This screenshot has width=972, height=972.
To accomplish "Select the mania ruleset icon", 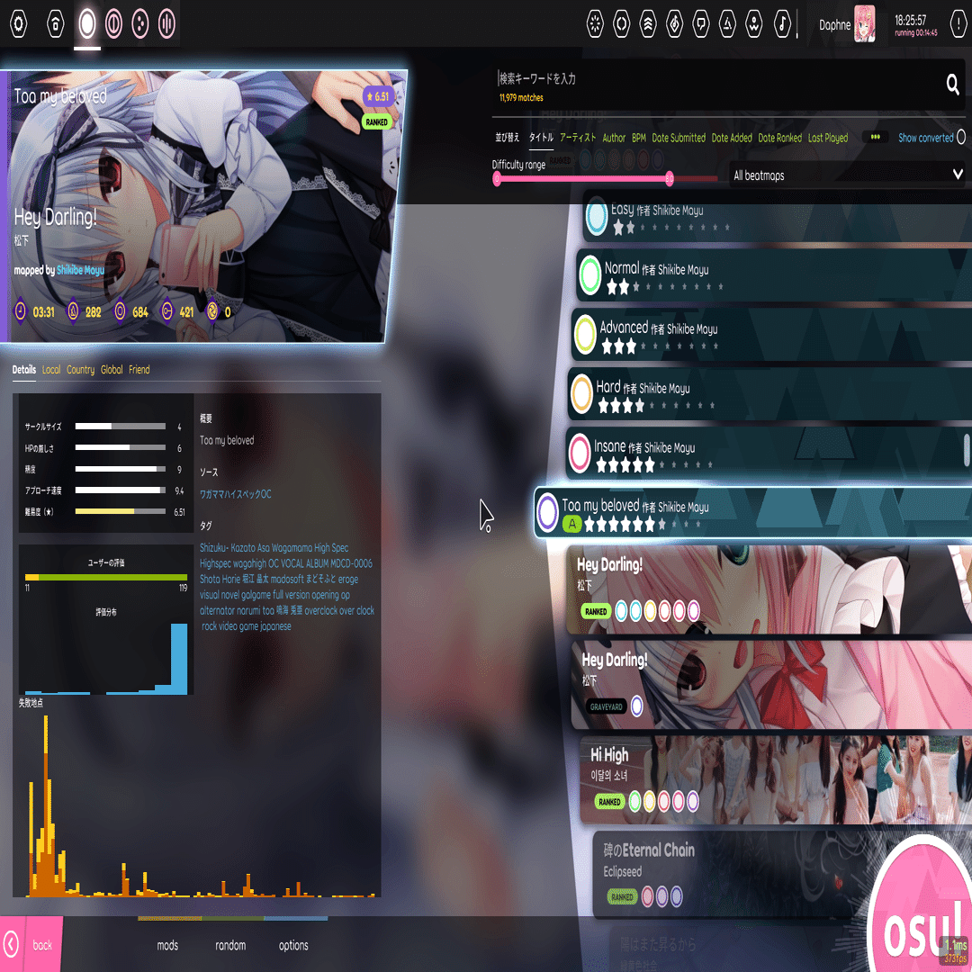I will (x=166, y=23).
